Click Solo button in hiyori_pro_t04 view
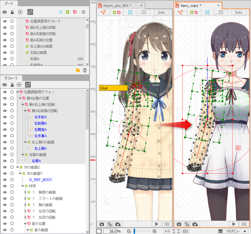Image resolution: width=251 pixels, height=234 pixels. pos(161,12)
